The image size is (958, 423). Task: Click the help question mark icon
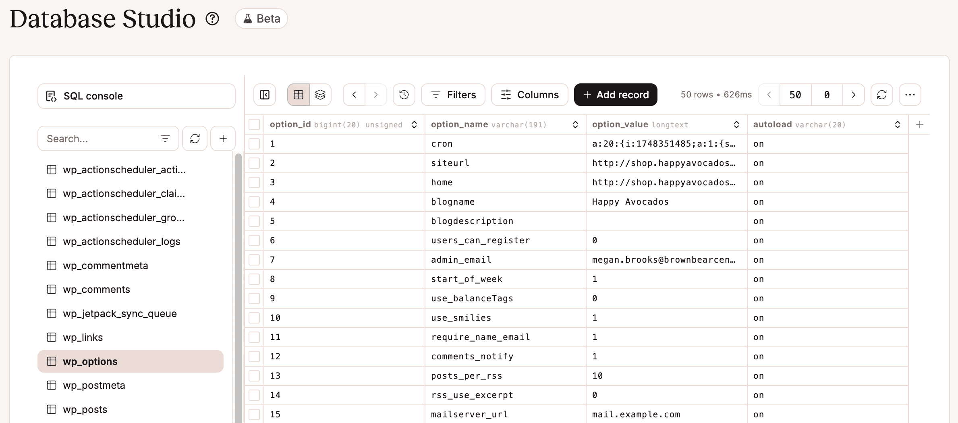[x=212, y=19]
